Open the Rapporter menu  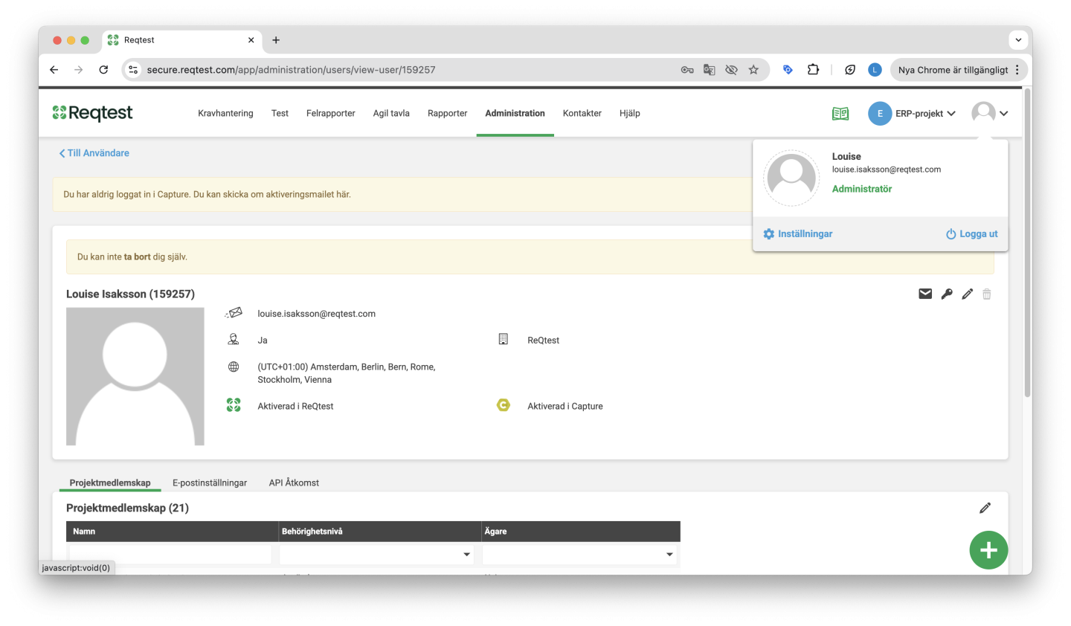tap(448, 113)
